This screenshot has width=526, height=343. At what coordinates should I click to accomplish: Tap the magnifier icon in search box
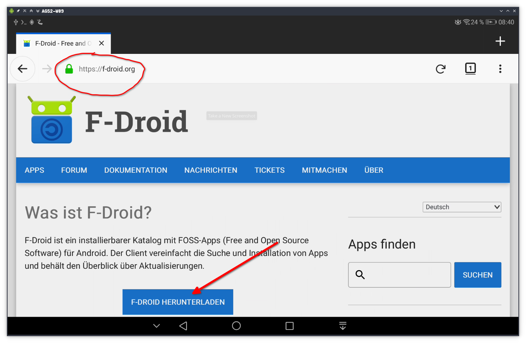(x=360, y=275)
